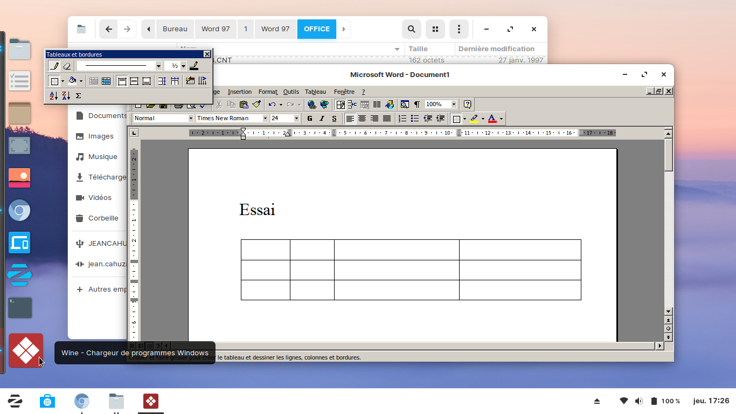Click the Paste clipboard icon
The image size is (736, 414).
pyautogui.click(x=244, y=105)
